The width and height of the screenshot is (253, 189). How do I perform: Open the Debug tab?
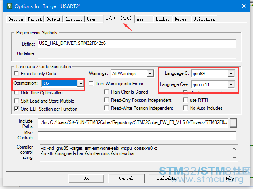[x=181, y=19]
